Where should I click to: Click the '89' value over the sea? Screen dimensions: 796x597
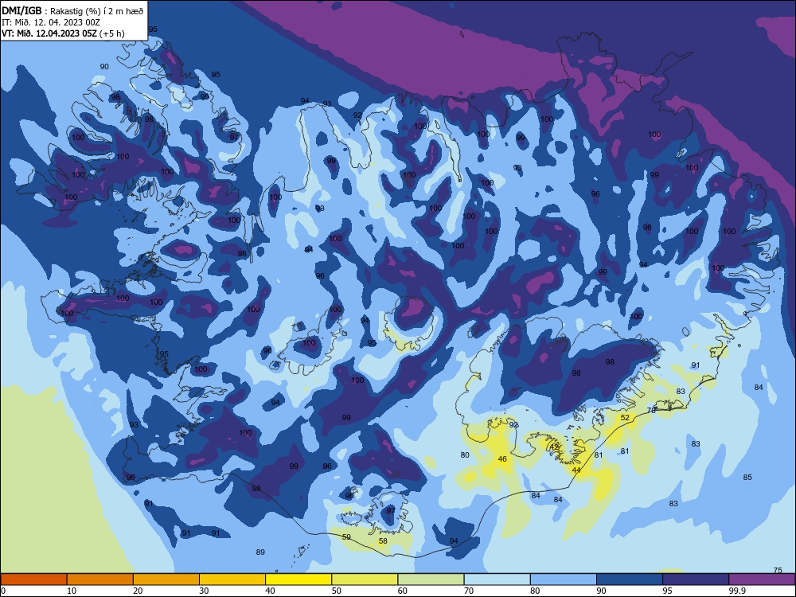(x=260, y=552)
